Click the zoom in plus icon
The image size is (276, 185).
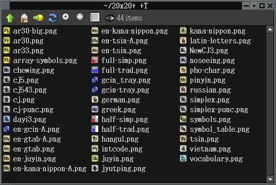click(66, 17)
